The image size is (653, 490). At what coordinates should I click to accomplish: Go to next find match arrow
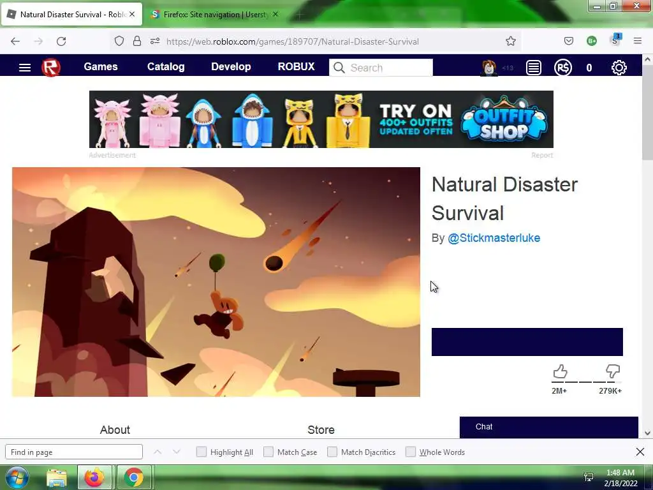click(x=176, y=452)
